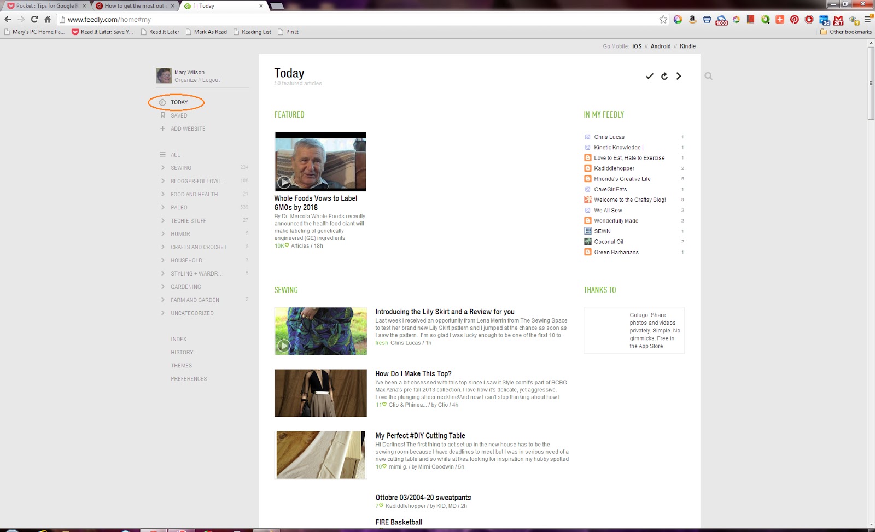The width and height of the screenshot is (875, 532).
Task: Open the Coconut Oil feed
Action: 609,242
